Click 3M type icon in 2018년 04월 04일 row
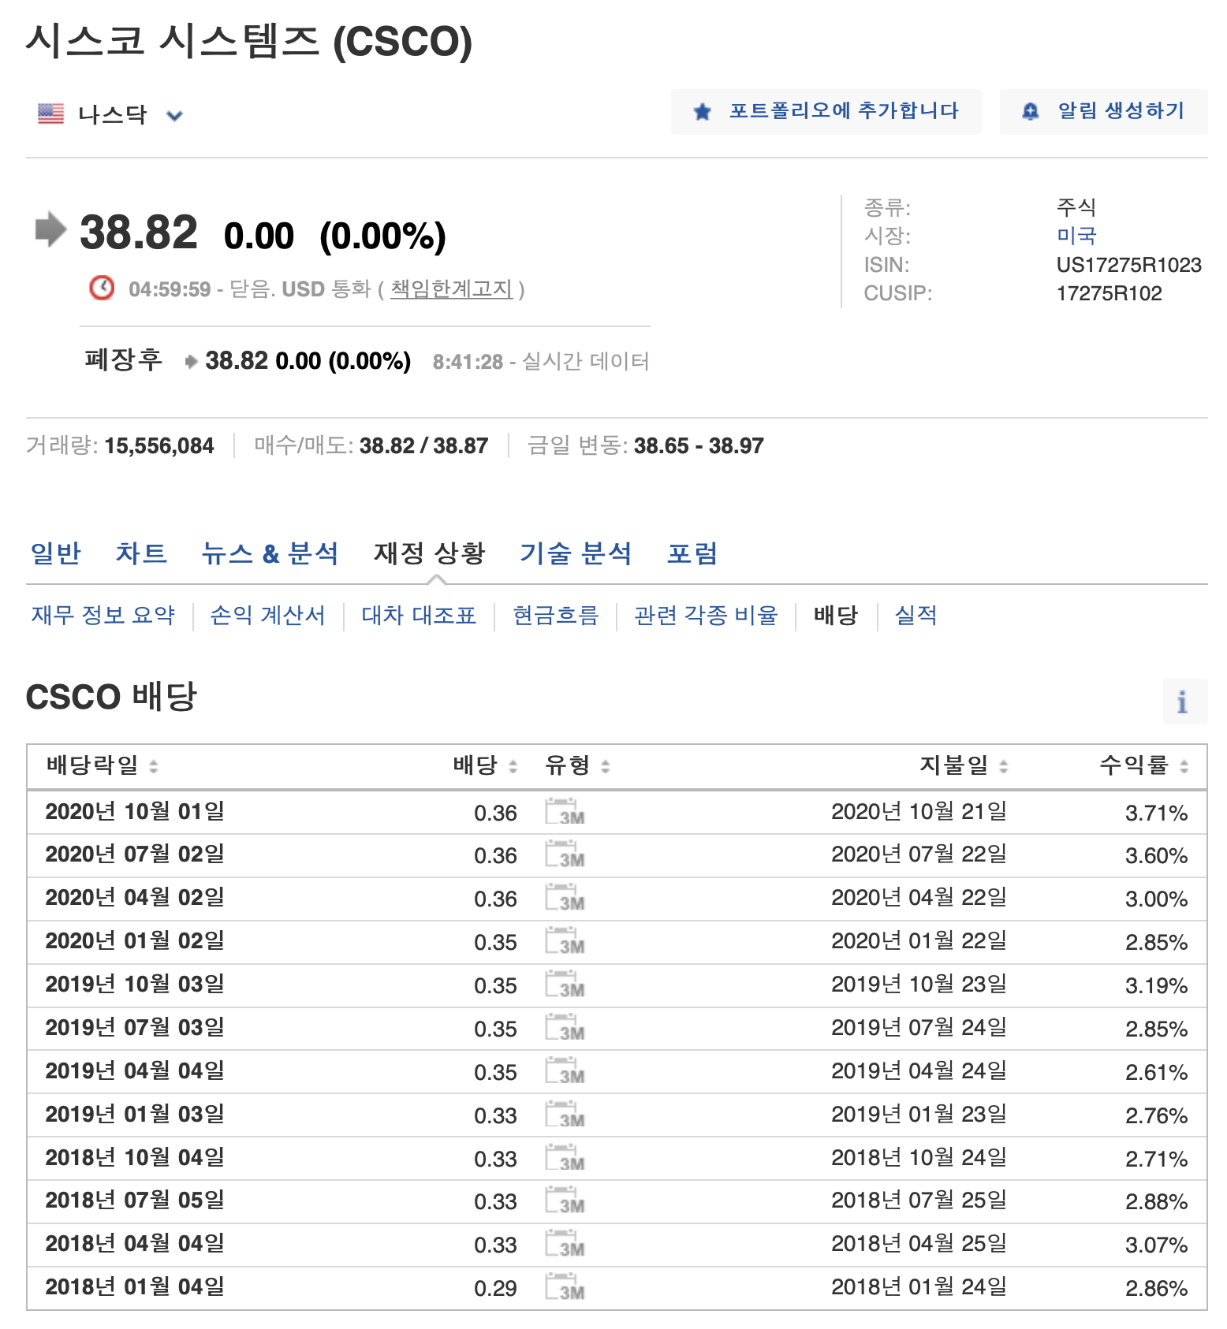Screen dimensions: 1227x1329 click(x=565, y=1245)
